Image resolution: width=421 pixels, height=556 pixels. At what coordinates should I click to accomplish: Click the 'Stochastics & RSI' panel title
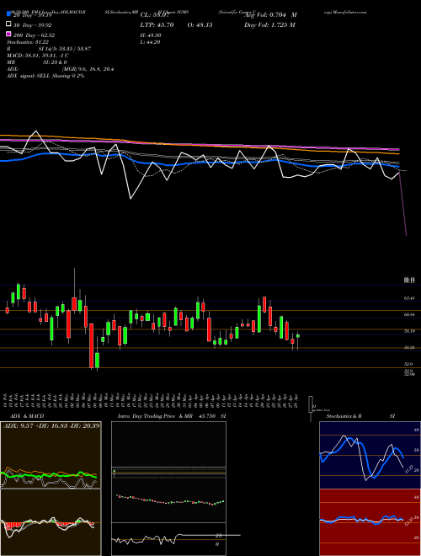[x=360, y=416]
